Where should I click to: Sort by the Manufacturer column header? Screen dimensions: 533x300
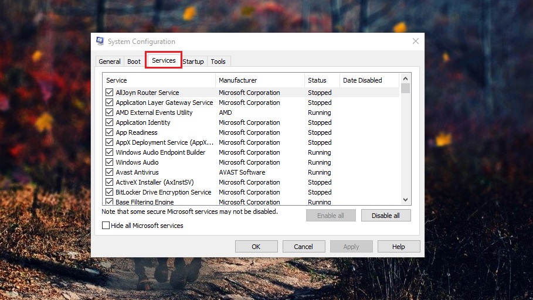(x=260, y=80)
